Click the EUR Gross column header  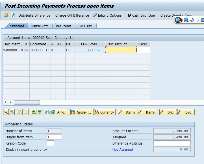[x=90, y=44]
